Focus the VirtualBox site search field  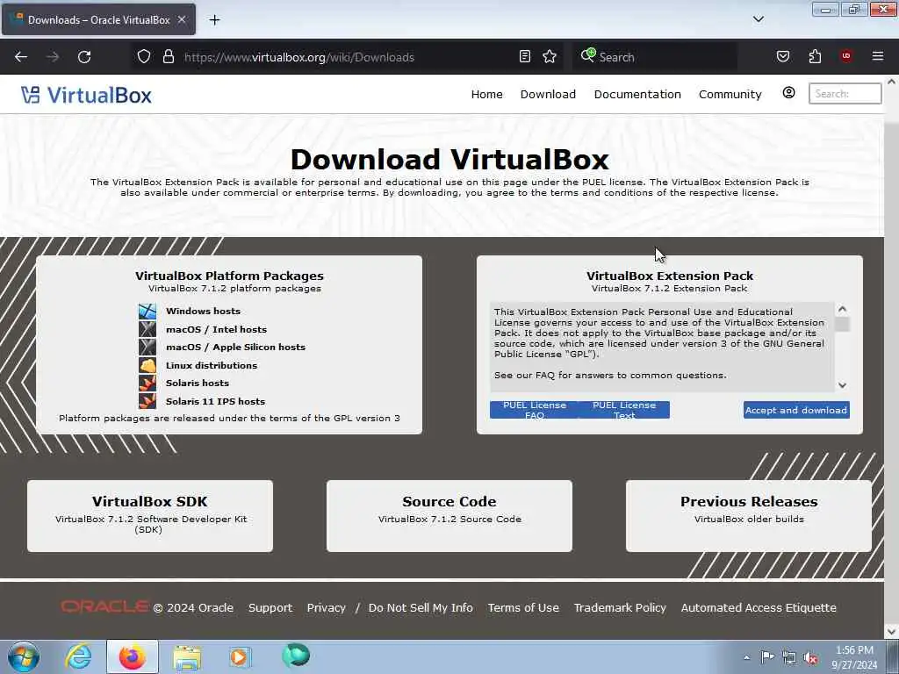[x=845, y=93]
